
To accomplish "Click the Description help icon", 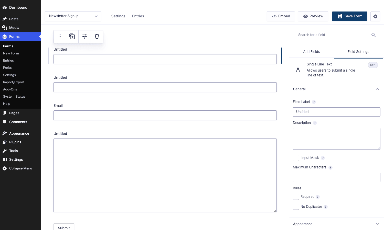I will click(x=315, y=123).
